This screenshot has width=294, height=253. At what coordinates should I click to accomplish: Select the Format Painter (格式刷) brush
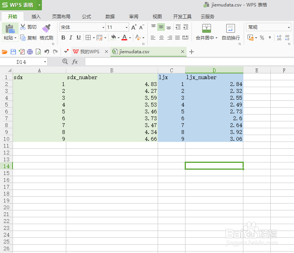point(46,28)
